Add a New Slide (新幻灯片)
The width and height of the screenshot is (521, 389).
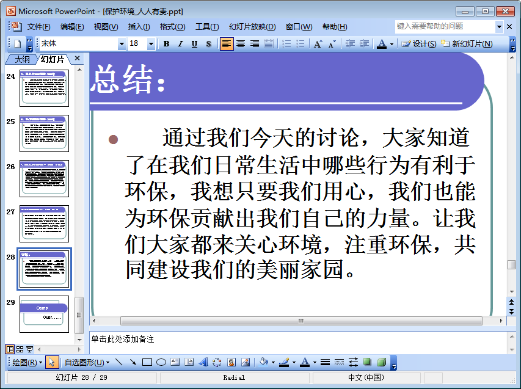(467, 44)
